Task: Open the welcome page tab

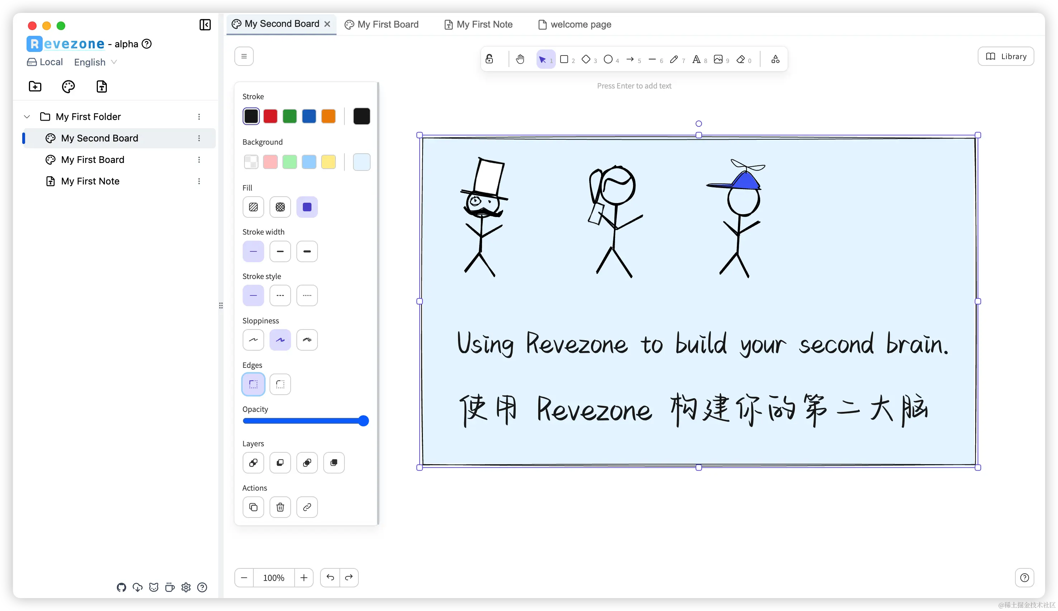Action: [575, 24]
